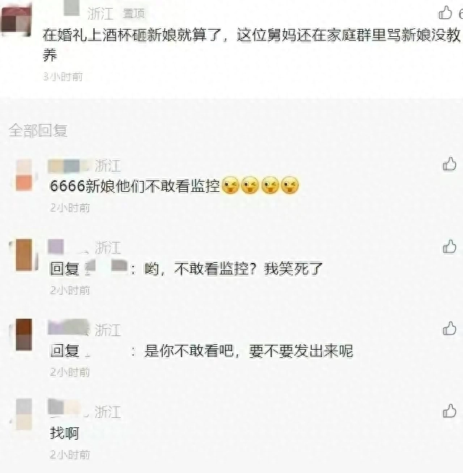Click the blurred username after 回复 in second reply

[x=106, y=267]
